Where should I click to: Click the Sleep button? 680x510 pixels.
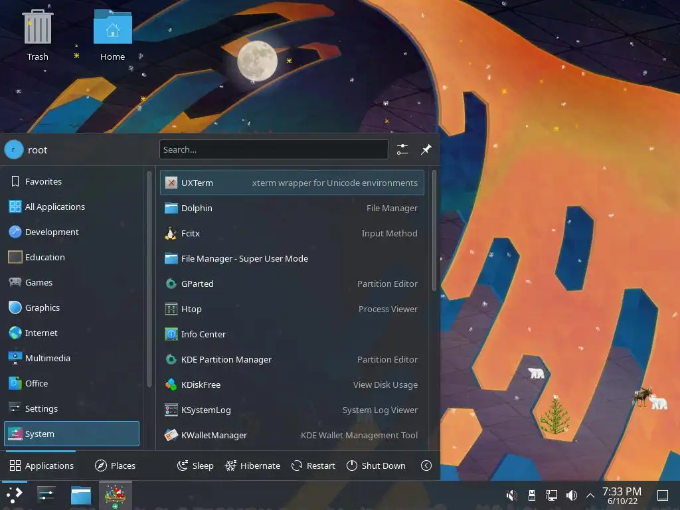pyautogui.click(x=195, y=466)
